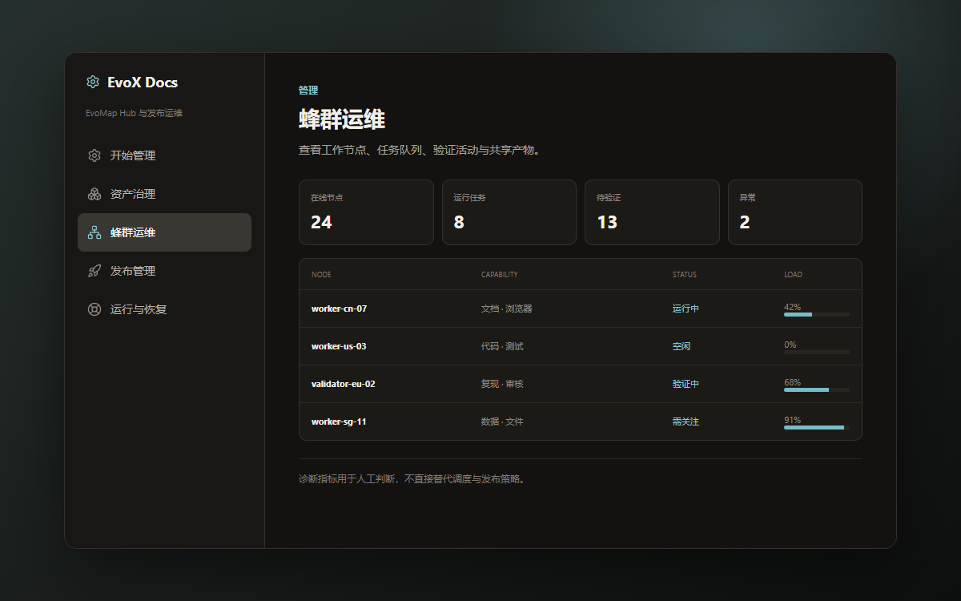
Task: Open 运行与恢复 section
Action: tap(164, 309)
